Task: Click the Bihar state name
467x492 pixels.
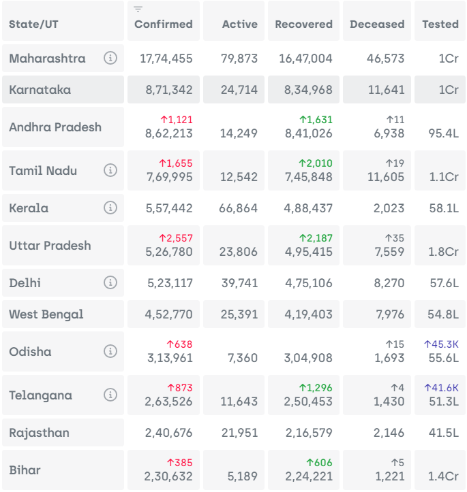Action: [x=25, y=470]
